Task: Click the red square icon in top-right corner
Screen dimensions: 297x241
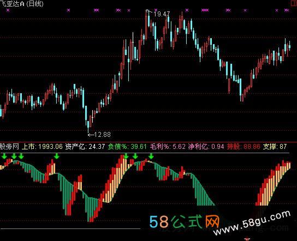Action: coord(294,3)
